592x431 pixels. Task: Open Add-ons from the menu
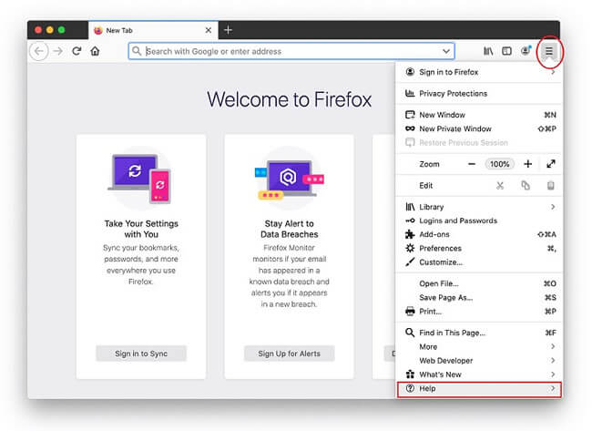479,234
